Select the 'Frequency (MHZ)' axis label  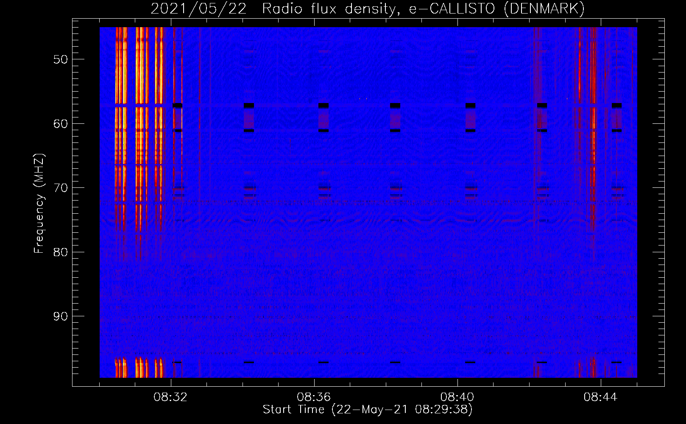pyautogui.click(x=39, y=204)
